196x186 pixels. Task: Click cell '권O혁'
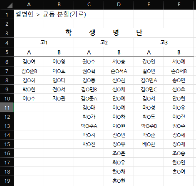89,71
